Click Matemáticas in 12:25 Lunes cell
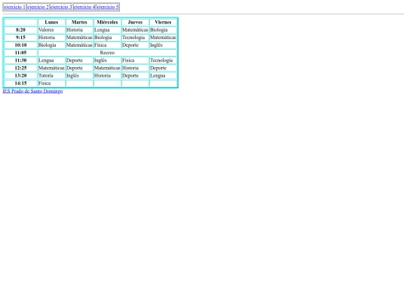This screenshot has height=305, width=407. point(51,68)
